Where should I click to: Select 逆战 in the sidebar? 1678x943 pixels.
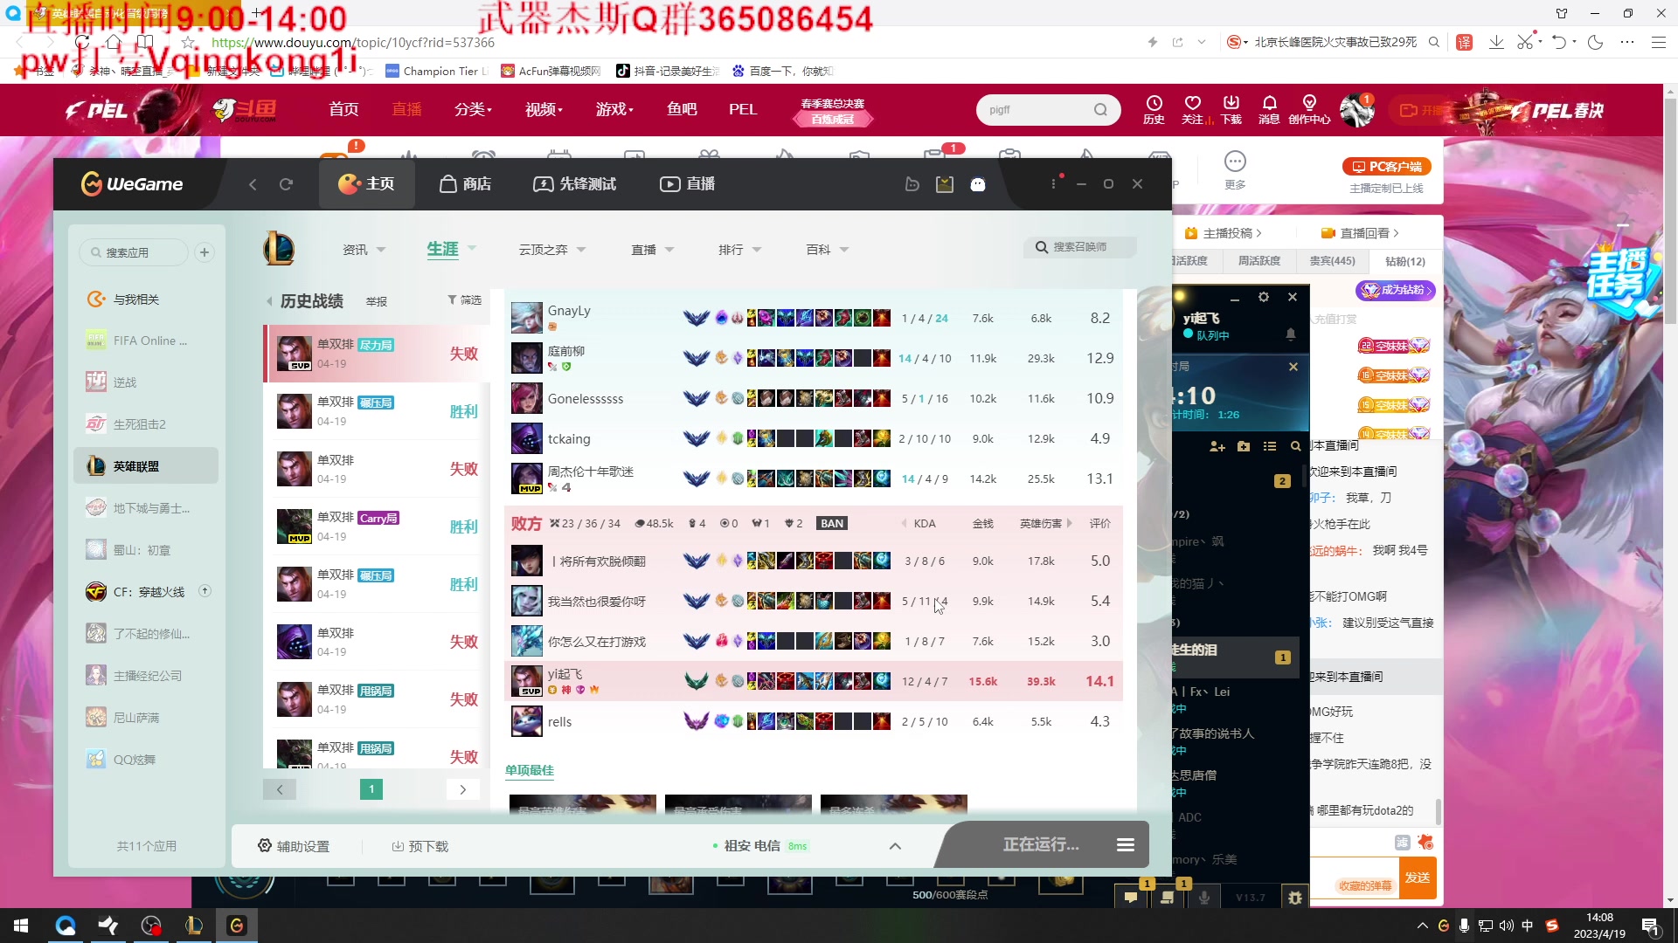[146, 382]
